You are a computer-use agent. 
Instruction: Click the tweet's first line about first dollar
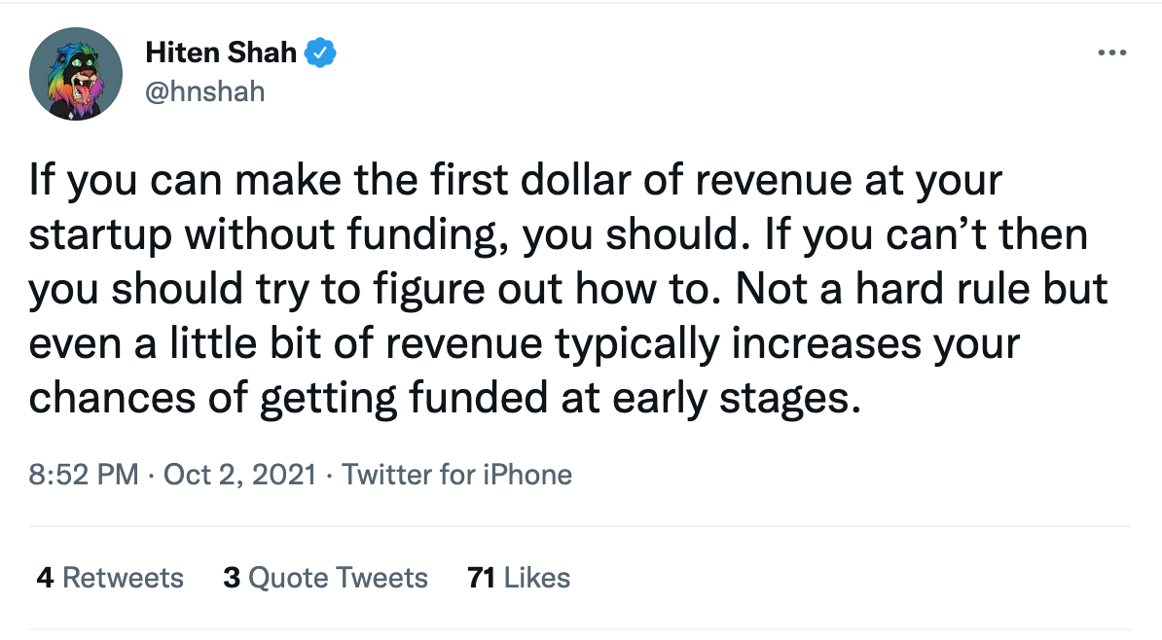click(x=516, y=181)
